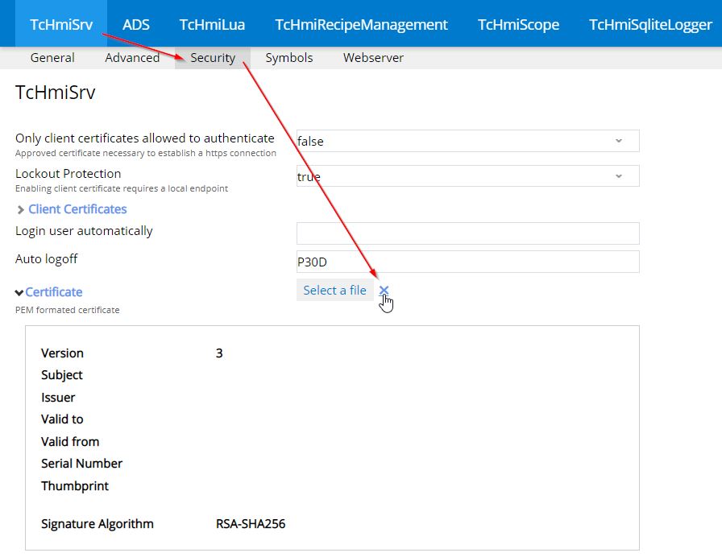
Task: Click the Auto logoff P30D field
Action: coord(468,262)
